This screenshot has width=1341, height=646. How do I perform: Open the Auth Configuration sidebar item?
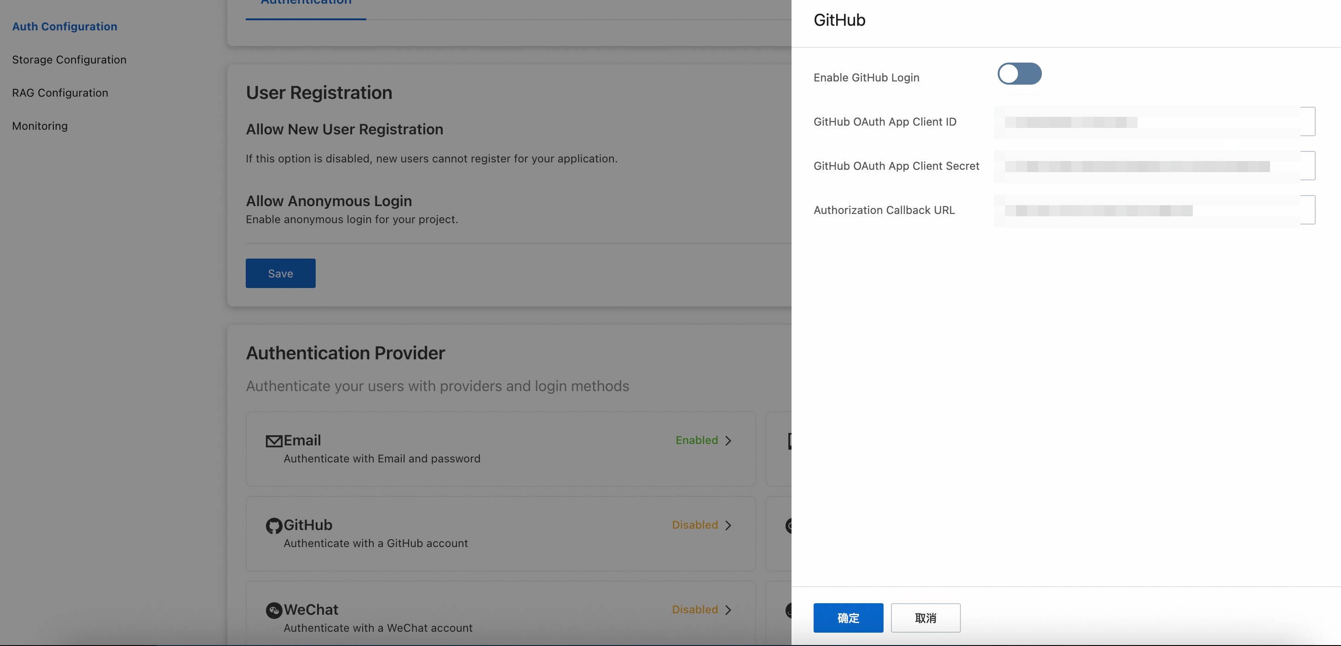[64, 27]
